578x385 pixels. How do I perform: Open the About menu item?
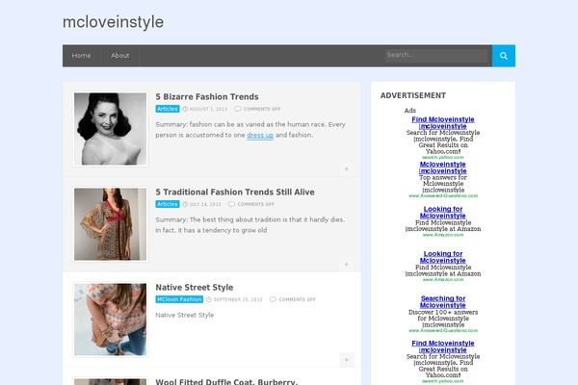[x=120, y=56]
